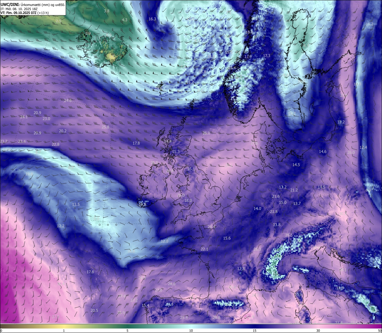Click the value 21.4 on the map
The height and width of the screenshot is (333, 382).
tap(339, 322)
